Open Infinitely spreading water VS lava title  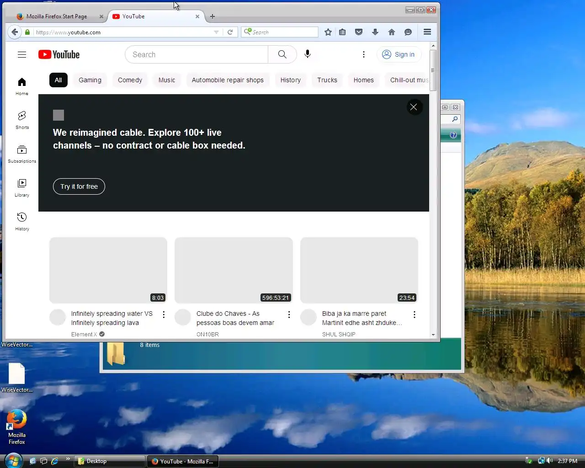click(112, 318)
